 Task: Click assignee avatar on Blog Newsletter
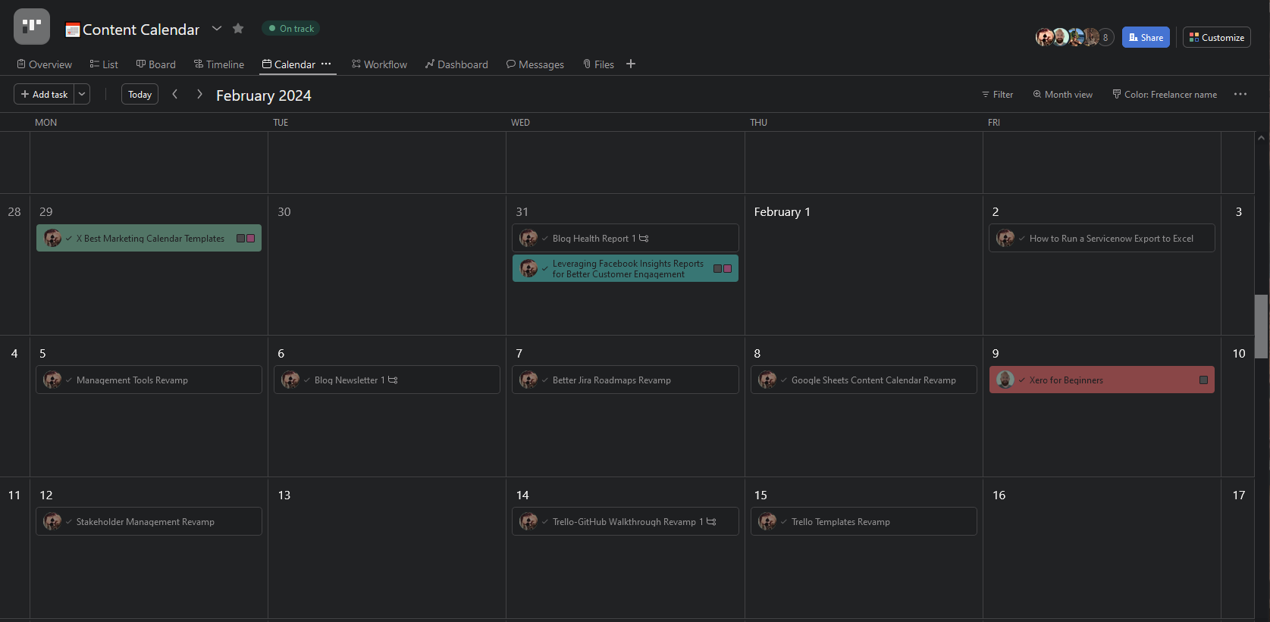(290, 380)
